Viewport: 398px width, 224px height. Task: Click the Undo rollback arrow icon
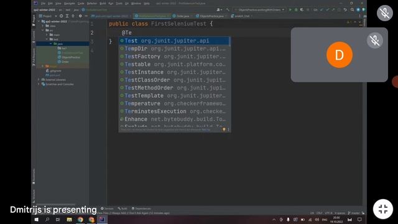(345, 10)
